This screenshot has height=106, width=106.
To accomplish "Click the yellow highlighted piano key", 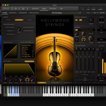I will (x=8, y=91).
